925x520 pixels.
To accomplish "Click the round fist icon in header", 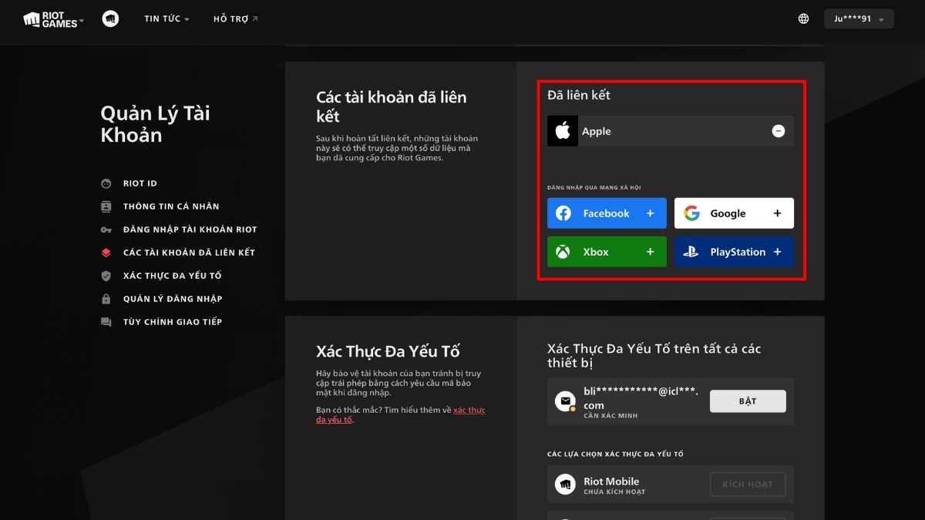I will click(x=110, y=18).
